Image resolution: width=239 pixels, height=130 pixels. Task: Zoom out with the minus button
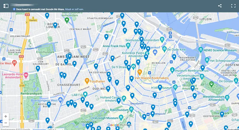(6, 123)
